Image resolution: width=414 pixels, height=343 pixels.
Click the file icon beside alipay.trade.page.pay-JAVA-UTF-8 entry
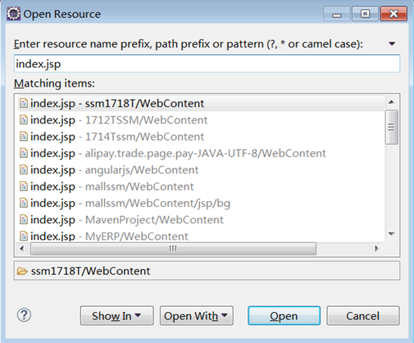pos(24,153)
